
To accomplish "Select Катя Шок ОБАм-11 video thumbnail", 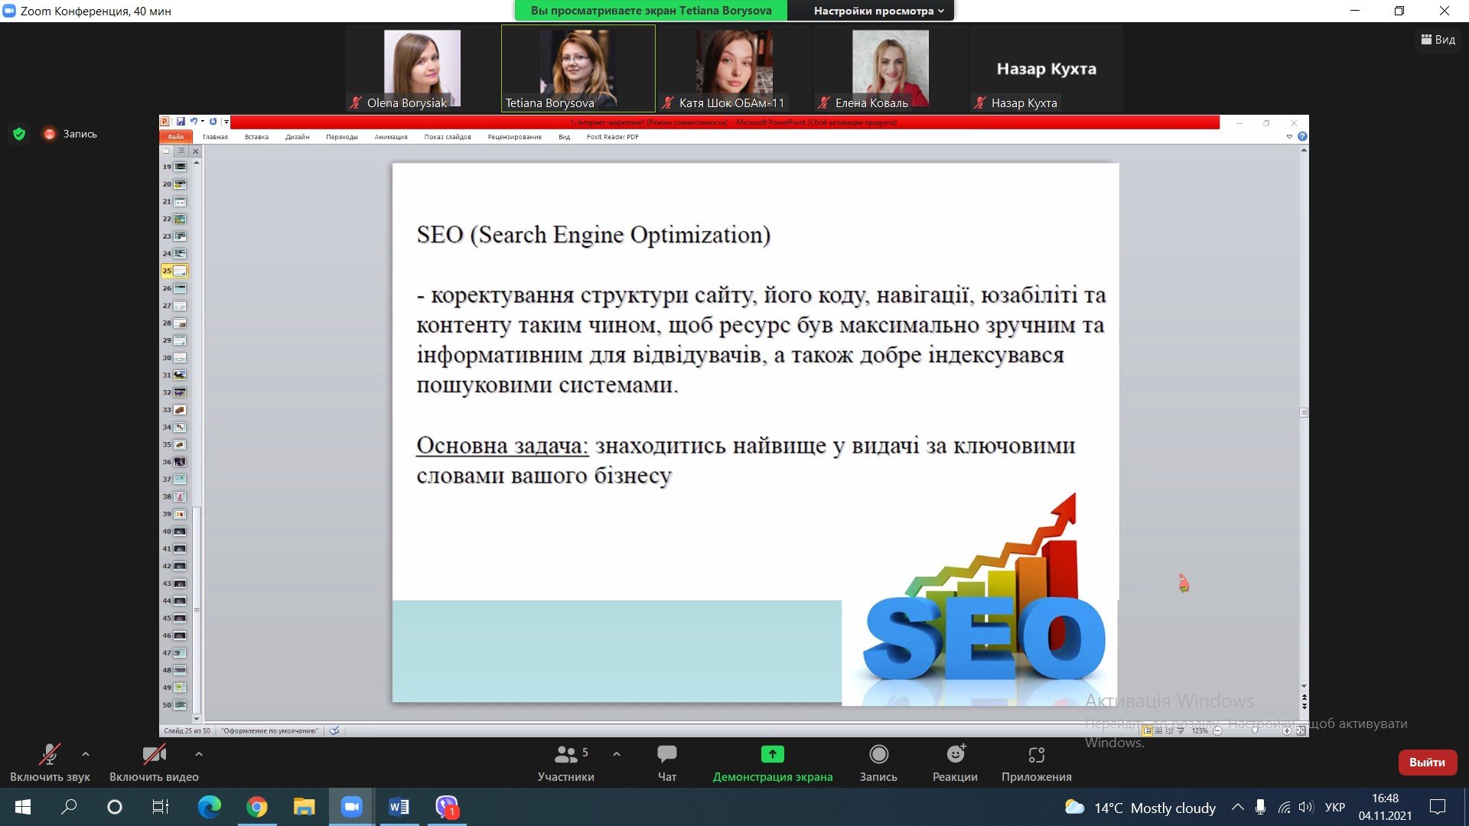I will [734, 69].
